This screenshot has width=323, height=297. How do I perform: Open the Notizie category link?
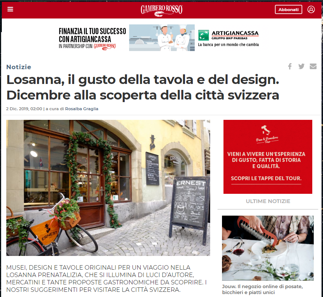pos(19,67)
